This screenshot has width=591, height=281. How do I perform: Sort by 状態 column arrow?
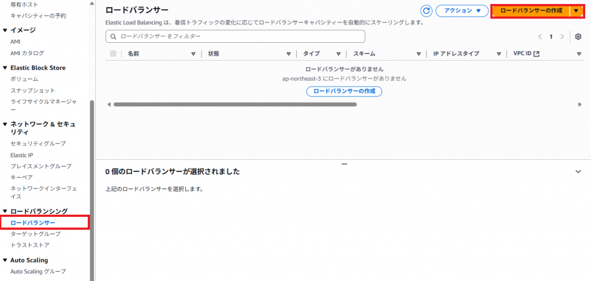click(x=289, y=54)
